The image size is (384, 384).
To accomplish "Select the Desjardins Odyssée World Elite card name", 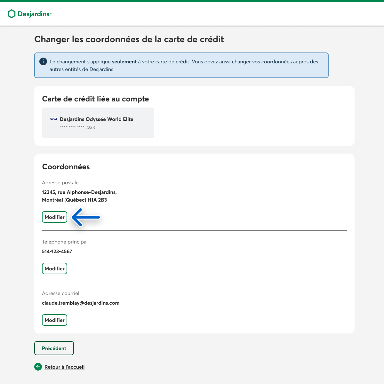I will [x=96, y=119].
